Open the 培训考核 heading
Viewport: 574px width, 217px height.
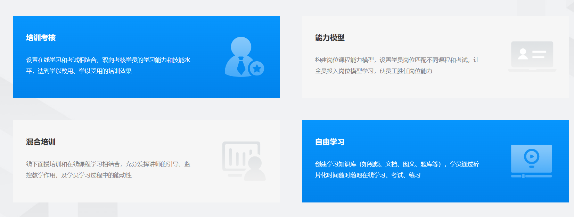tap(41, 38)
